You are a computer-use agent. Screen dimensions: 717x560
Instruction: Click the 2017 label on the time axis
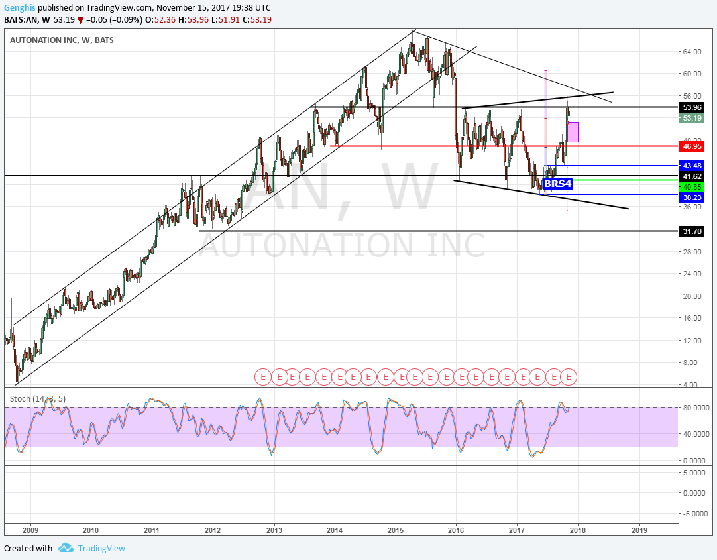point(517,530)
